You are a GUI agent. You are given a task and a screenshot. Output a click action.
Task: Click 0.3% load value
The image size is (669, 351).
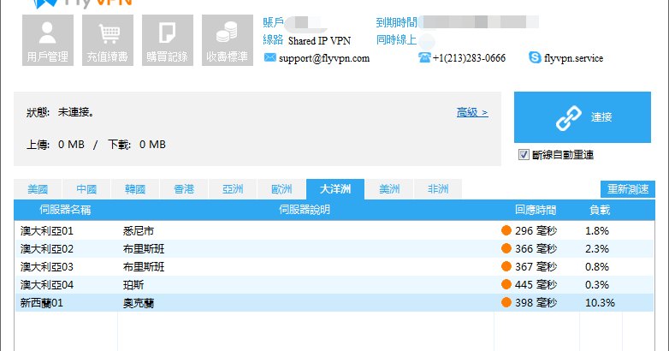(597, 285)
